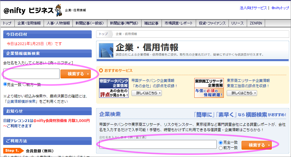This screenshot has width=291, height=157.
Task: Select sidebar 前方一致 radio button
Action: tap(24, 84)
